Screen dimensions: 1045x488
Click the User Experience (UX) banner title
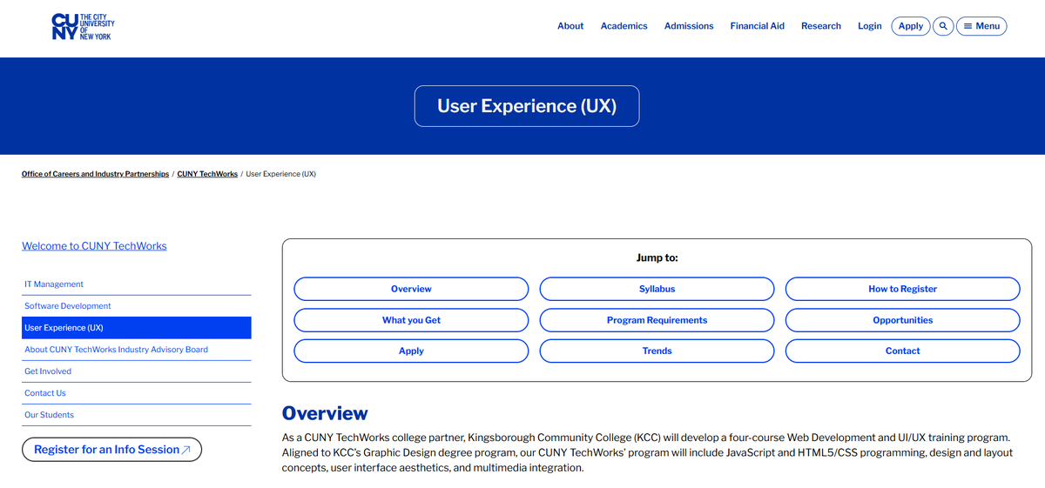(527, 106)
